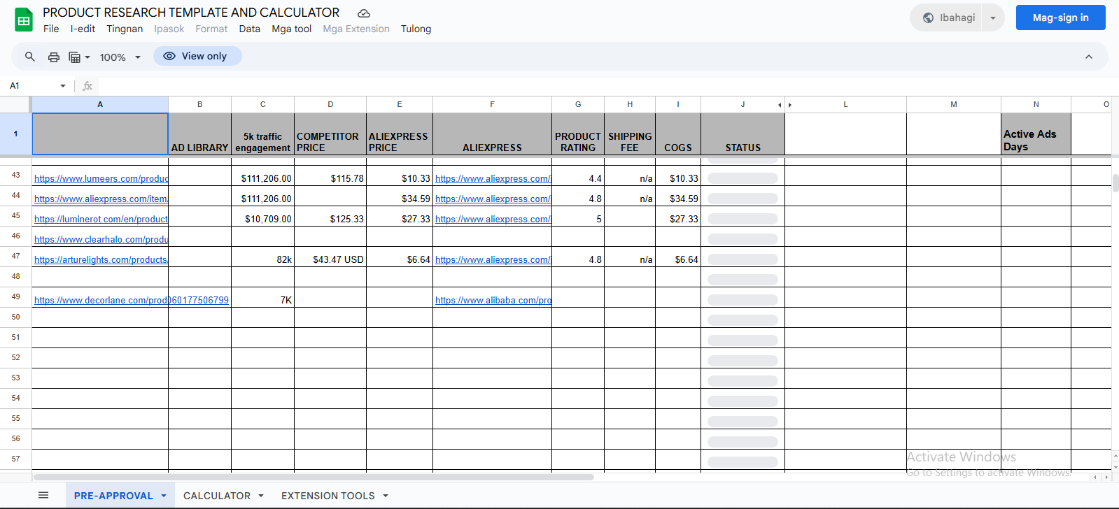The width and height of the screenshot is (1119, 509).
Task: Open the Name box dropdown arrow
Action: (x=63, y=86)
